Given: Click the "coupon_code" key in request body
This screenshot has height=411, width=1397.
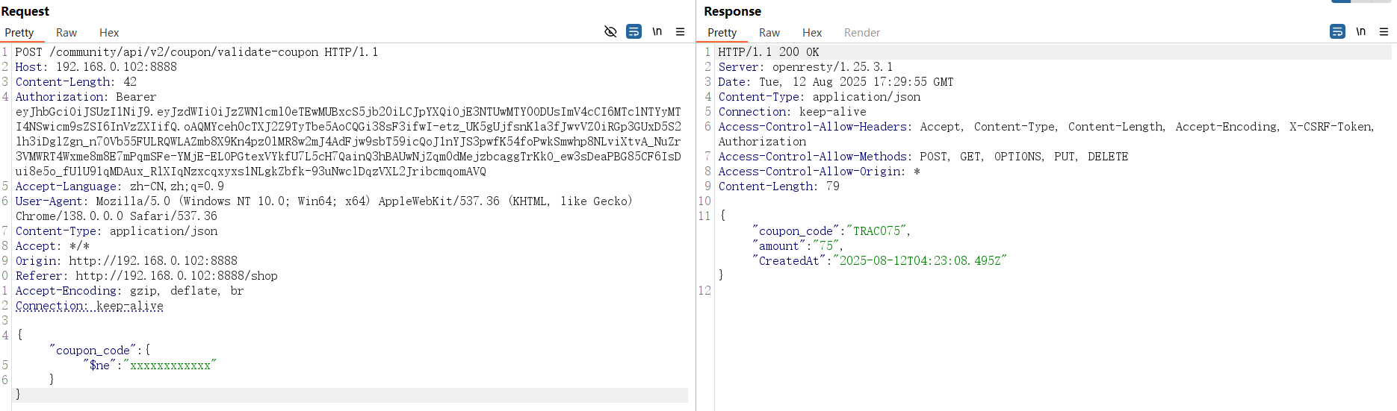Looking at the screenshot, I should click(93, 351).
